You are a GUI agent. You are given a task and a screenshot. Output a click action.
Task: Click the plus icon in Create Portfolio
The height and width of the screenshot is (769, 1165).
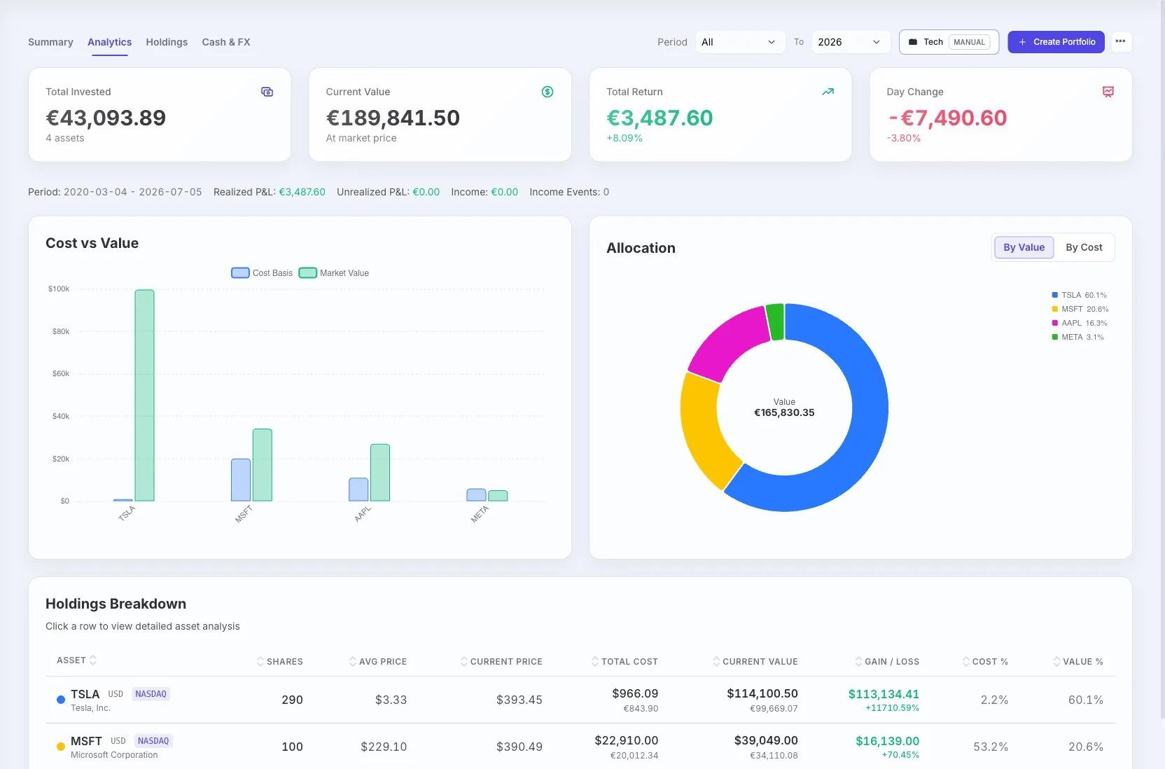[x=1022, y=42]
